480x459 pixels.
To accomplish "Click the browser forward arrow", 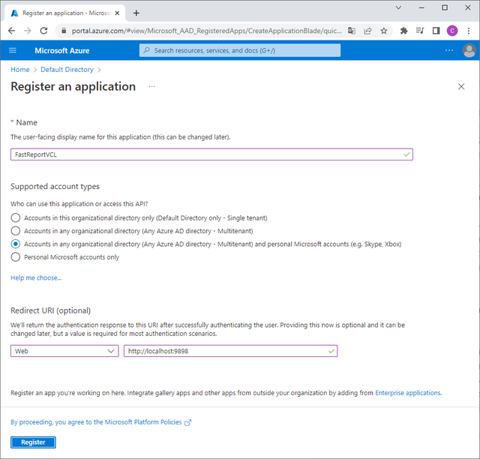I will [28, 31].
